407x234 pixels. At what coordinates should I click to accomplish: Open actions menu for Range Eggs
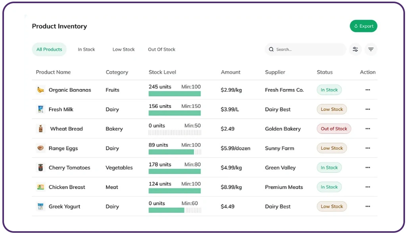[x=368, y=148]
